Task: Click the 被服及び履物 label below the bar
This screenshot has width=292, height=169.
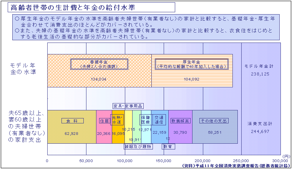Action: 138,146
